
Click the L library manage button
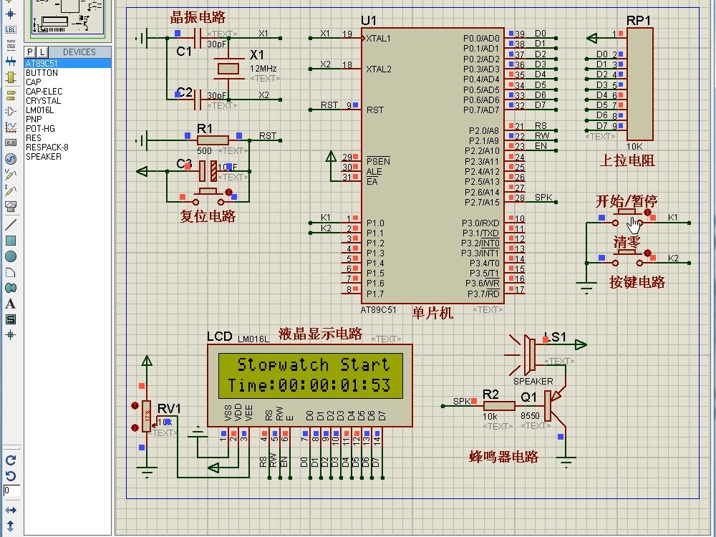tap(42, 52)
